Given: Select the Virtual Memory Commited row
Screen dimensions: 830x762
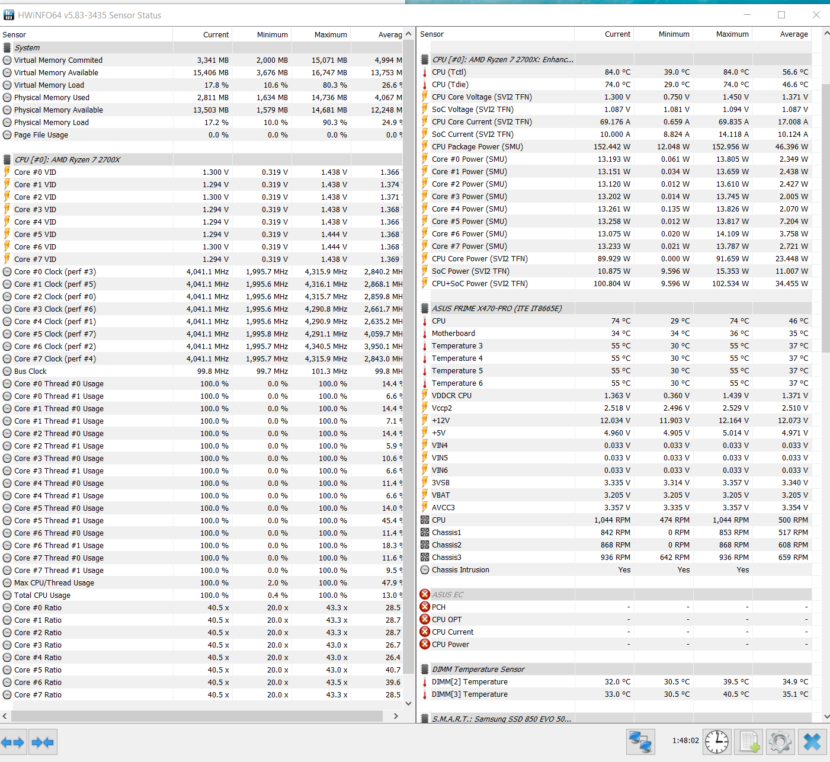Looking at the screenshot, I should coord(201,60).
